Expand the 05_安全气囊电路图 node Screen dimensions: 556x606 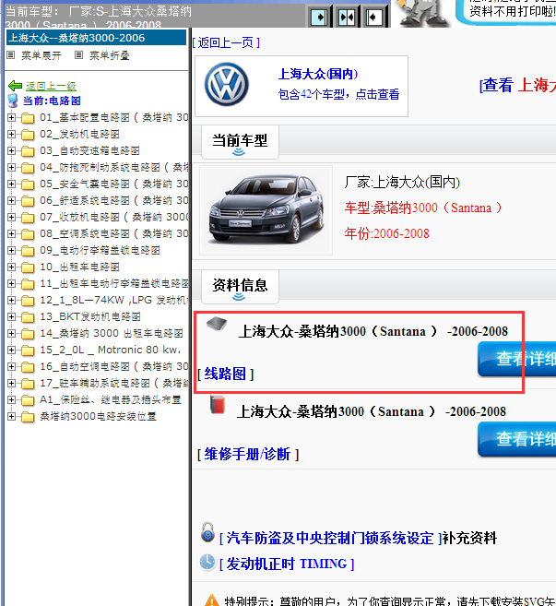point(12,184)
